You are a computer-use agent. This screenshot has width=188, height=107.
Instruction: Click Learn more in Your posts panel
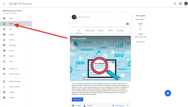pyautogui.click(x=140, y=42)
